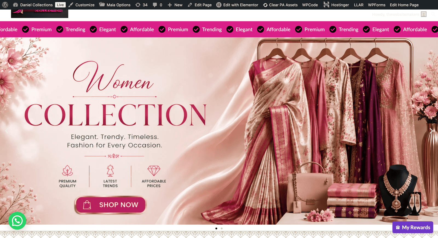The height and width of the screenshot is (238, 438).
Task: Open the Maia Options menu
Action: (115, 5)
